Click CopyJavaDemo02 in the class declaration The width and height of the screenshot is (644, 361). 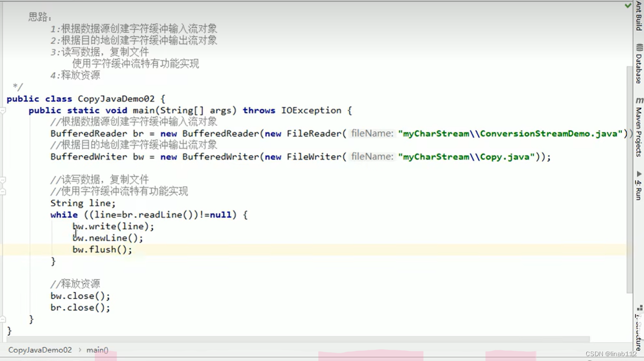pyautogui.click(x=116, y=99)
